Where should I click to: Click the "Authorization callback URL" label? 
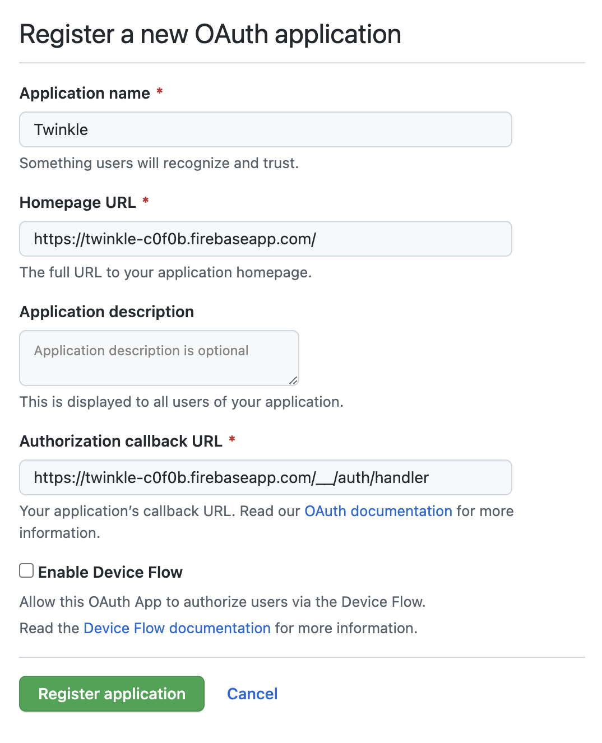(x=121, y=441)
